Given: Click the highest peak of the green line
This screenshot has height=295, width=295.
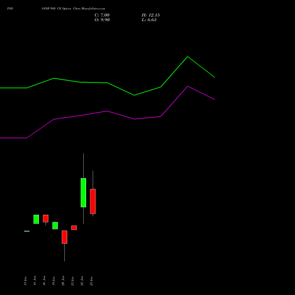Looking at the screenshot, I should [x=188, y=57].
